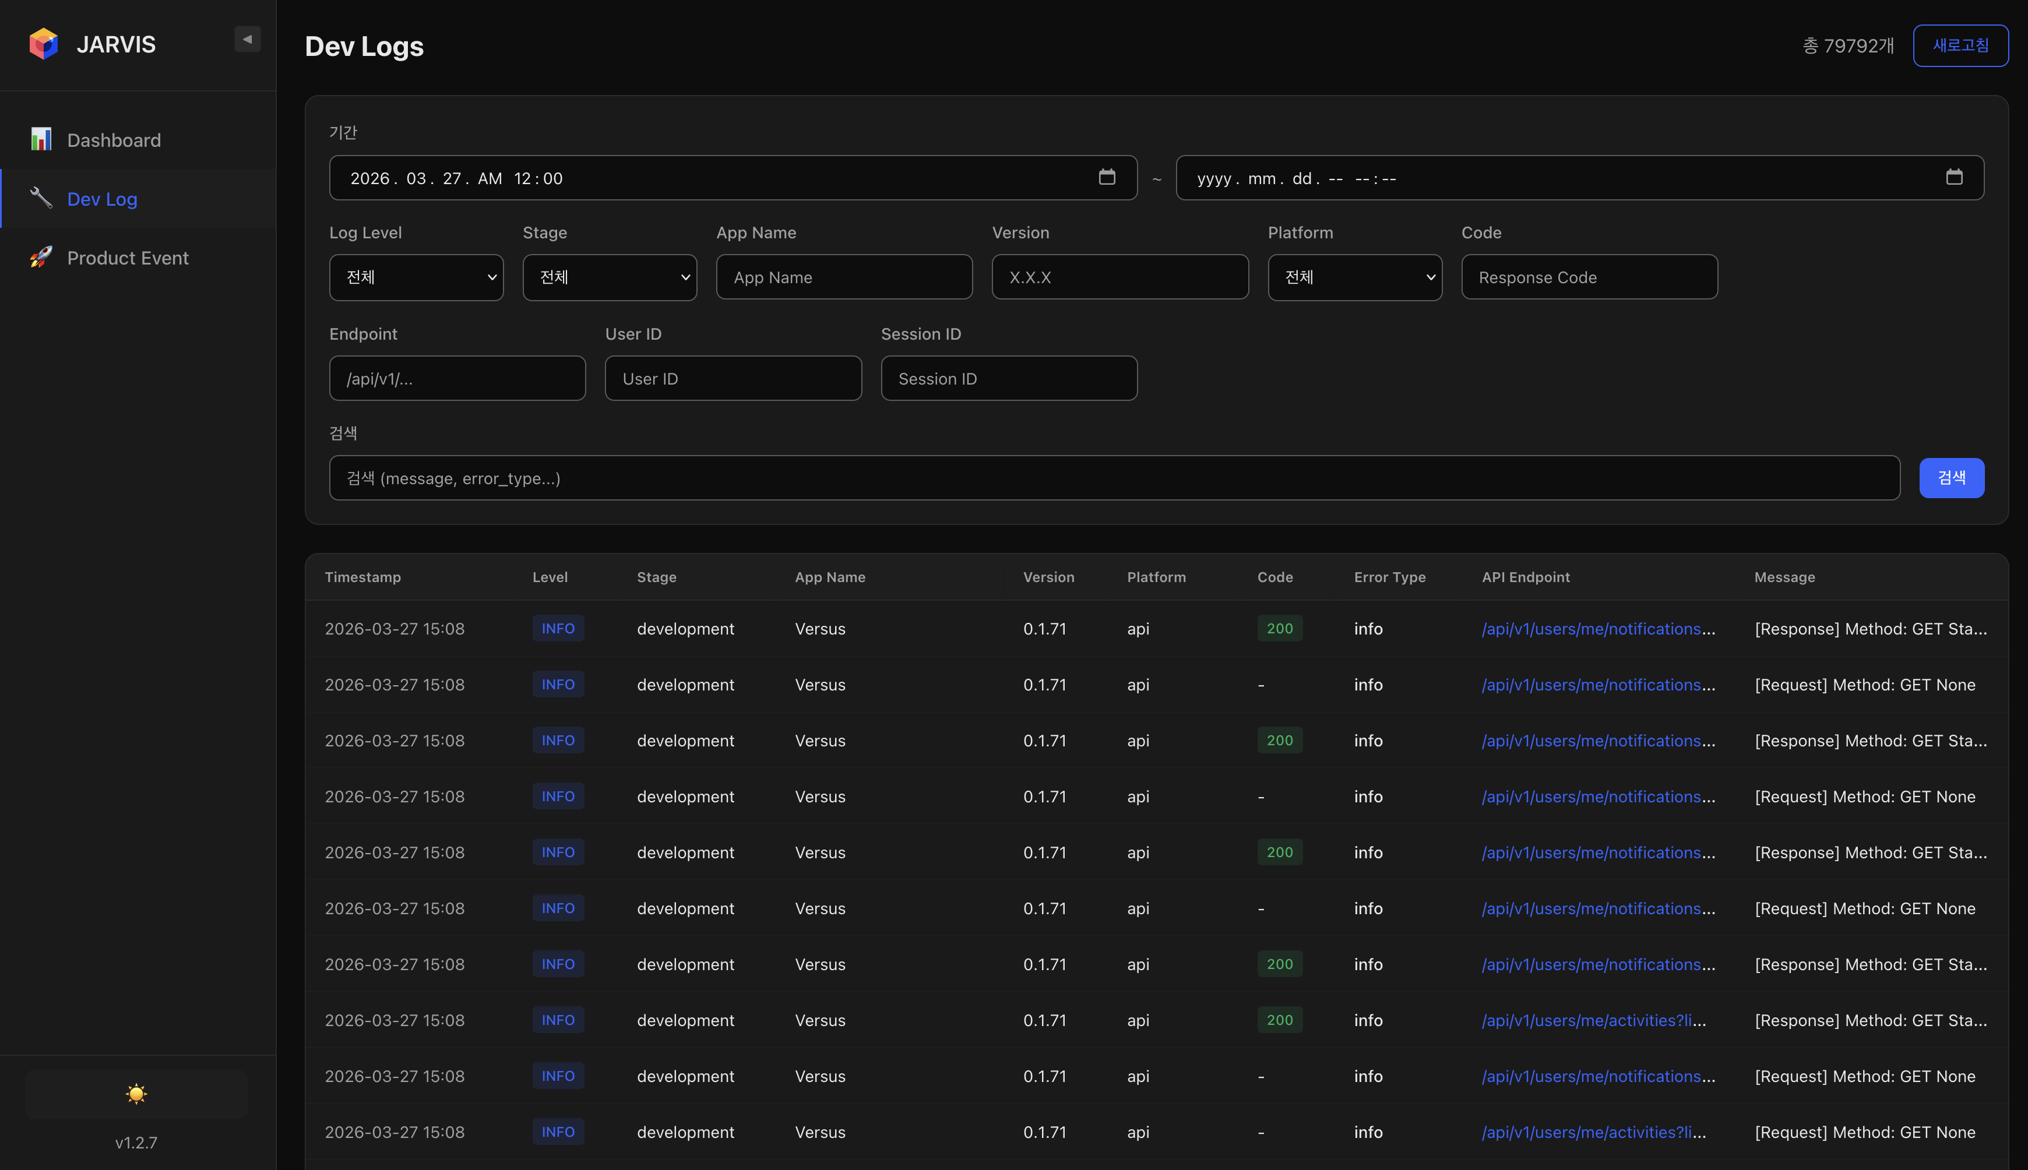Click the 새로고침 refresh button

pyautogui.click(x=1960, y=45)
